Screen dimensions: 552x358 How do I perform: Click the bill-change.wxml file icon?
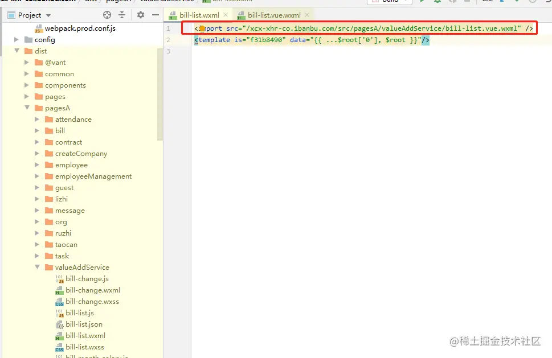[x=59, y=290]
